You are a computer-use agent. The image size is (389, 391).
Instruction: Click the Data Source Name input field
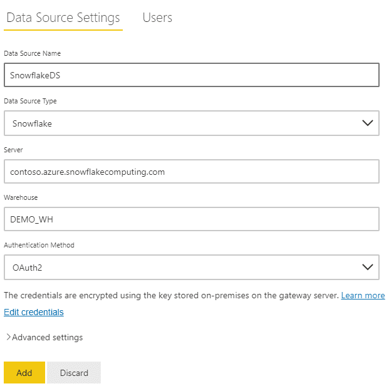click(x=192, y=75)
